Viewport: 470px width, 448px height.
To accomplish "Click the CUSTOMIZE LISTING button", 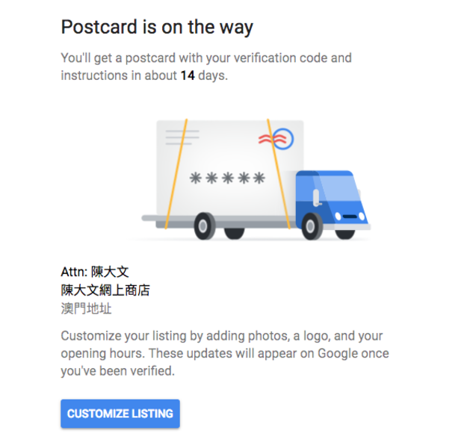I will click(120, 413).
